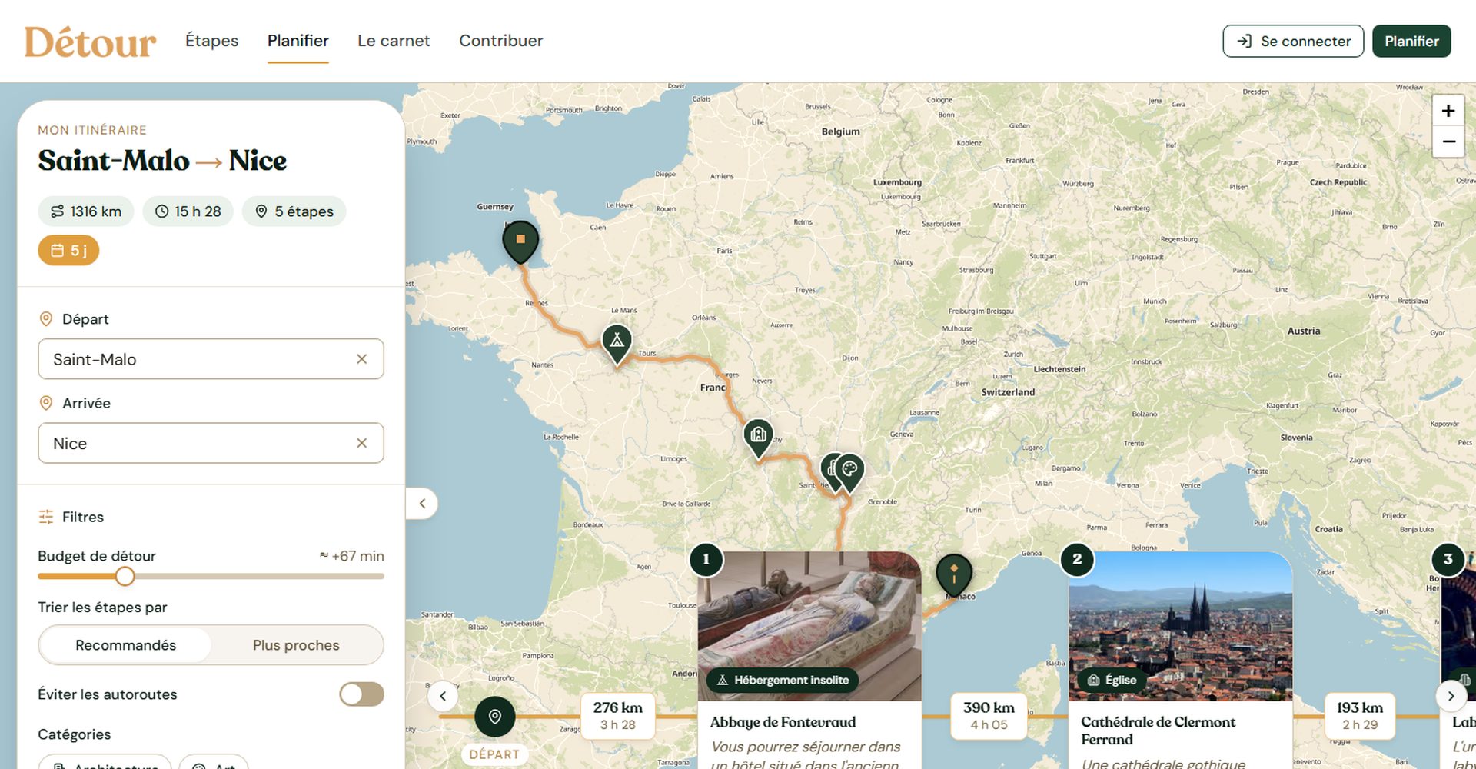Adjust the Budget de détour slider handle

click(x=125, y=576)
